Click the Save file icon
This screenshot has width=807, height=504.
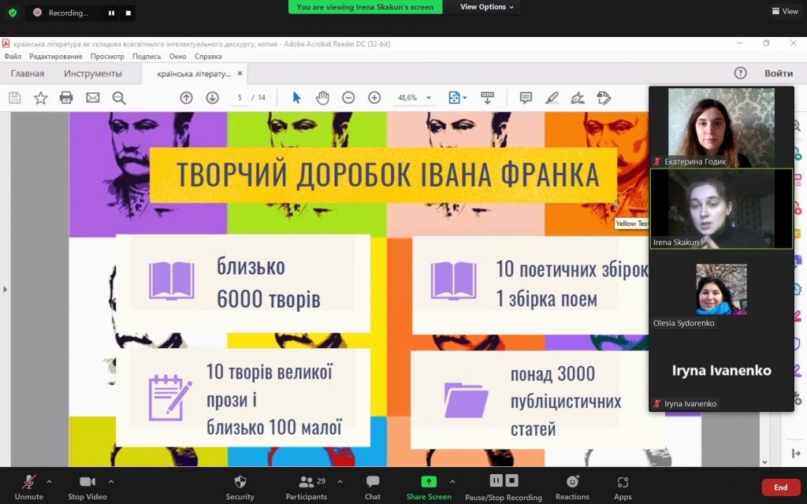click(x=14, y=98)
